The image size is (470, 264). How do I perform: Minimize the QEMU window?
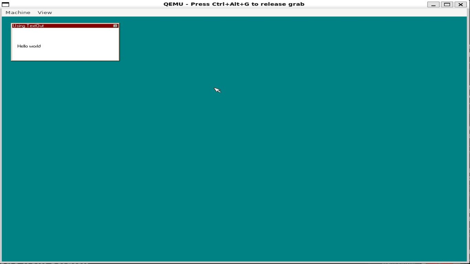point(434,5)
